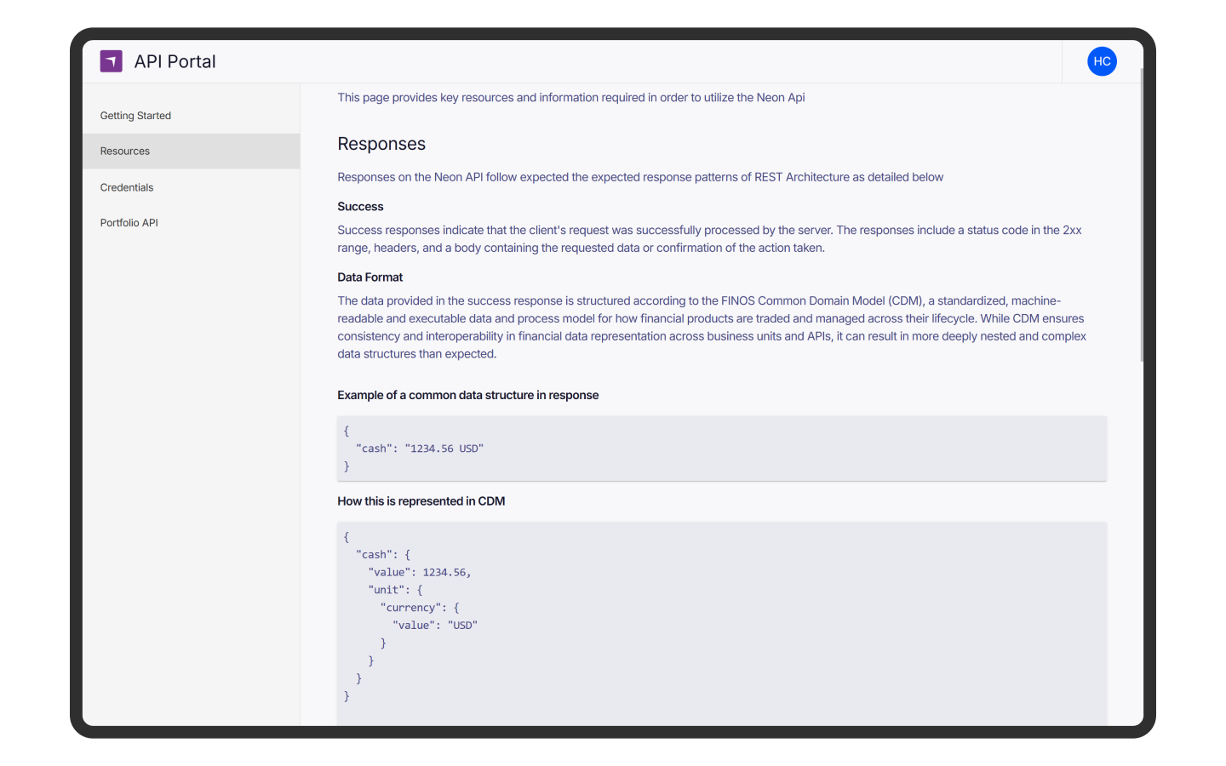The image size is (1226, 766).
Task: Click the "currency": { code line
Action: pyautogui.click(x=420, y=608)
